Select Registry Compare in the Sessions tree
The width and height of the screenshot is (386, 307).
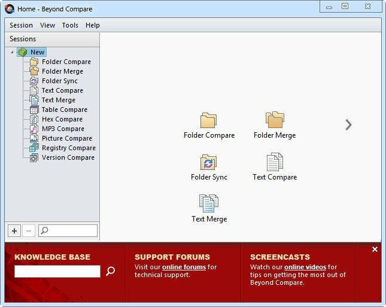point(68,148)
